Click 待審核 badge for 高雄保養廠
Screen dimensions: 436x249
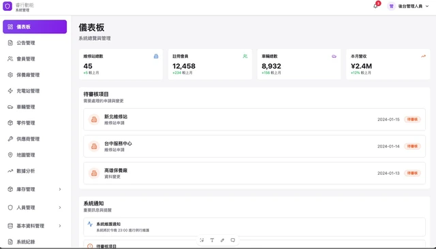(412, 173)
